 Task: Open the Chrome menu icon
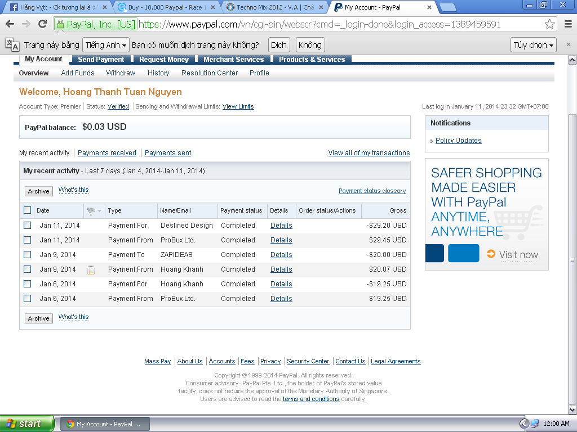click(568, 24)
